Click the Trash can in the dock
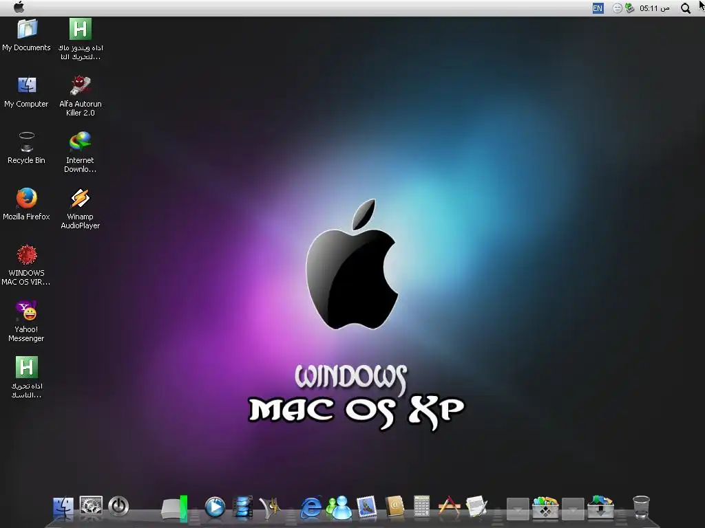705x528 pixels. coord(641,507)
